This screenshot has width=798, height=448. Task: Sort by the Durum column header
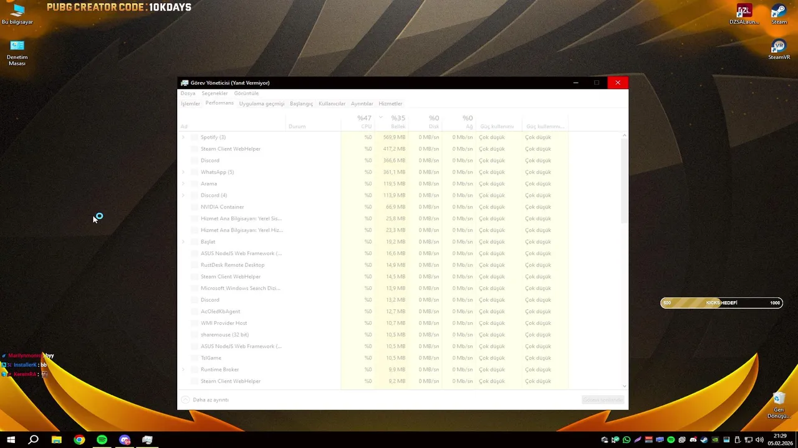click(313, 123)
